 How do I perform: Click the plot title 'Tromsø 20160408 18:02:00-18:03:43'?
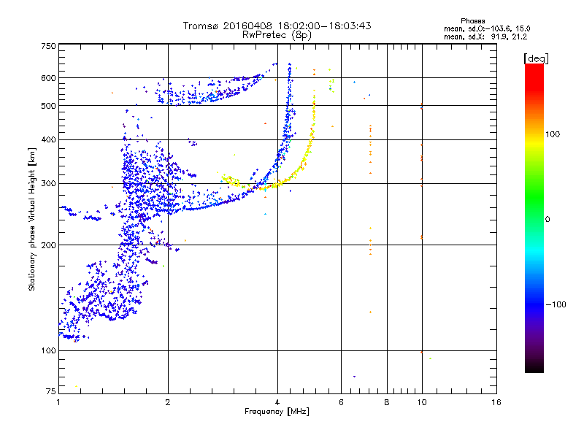277,26
